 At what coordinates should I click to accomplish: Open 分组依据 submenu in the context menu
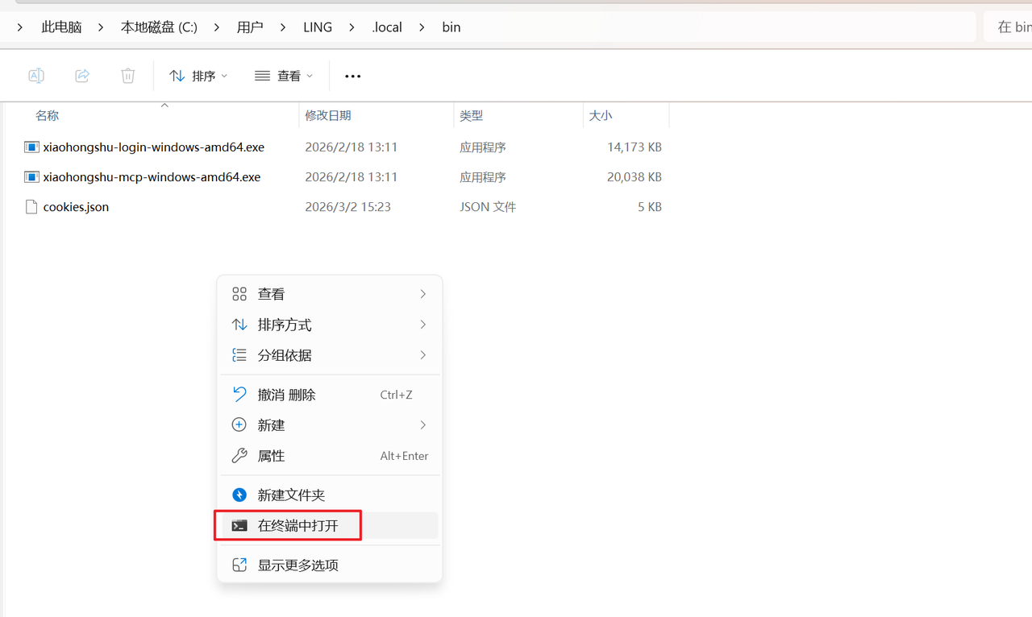click(x=329, y=355)
